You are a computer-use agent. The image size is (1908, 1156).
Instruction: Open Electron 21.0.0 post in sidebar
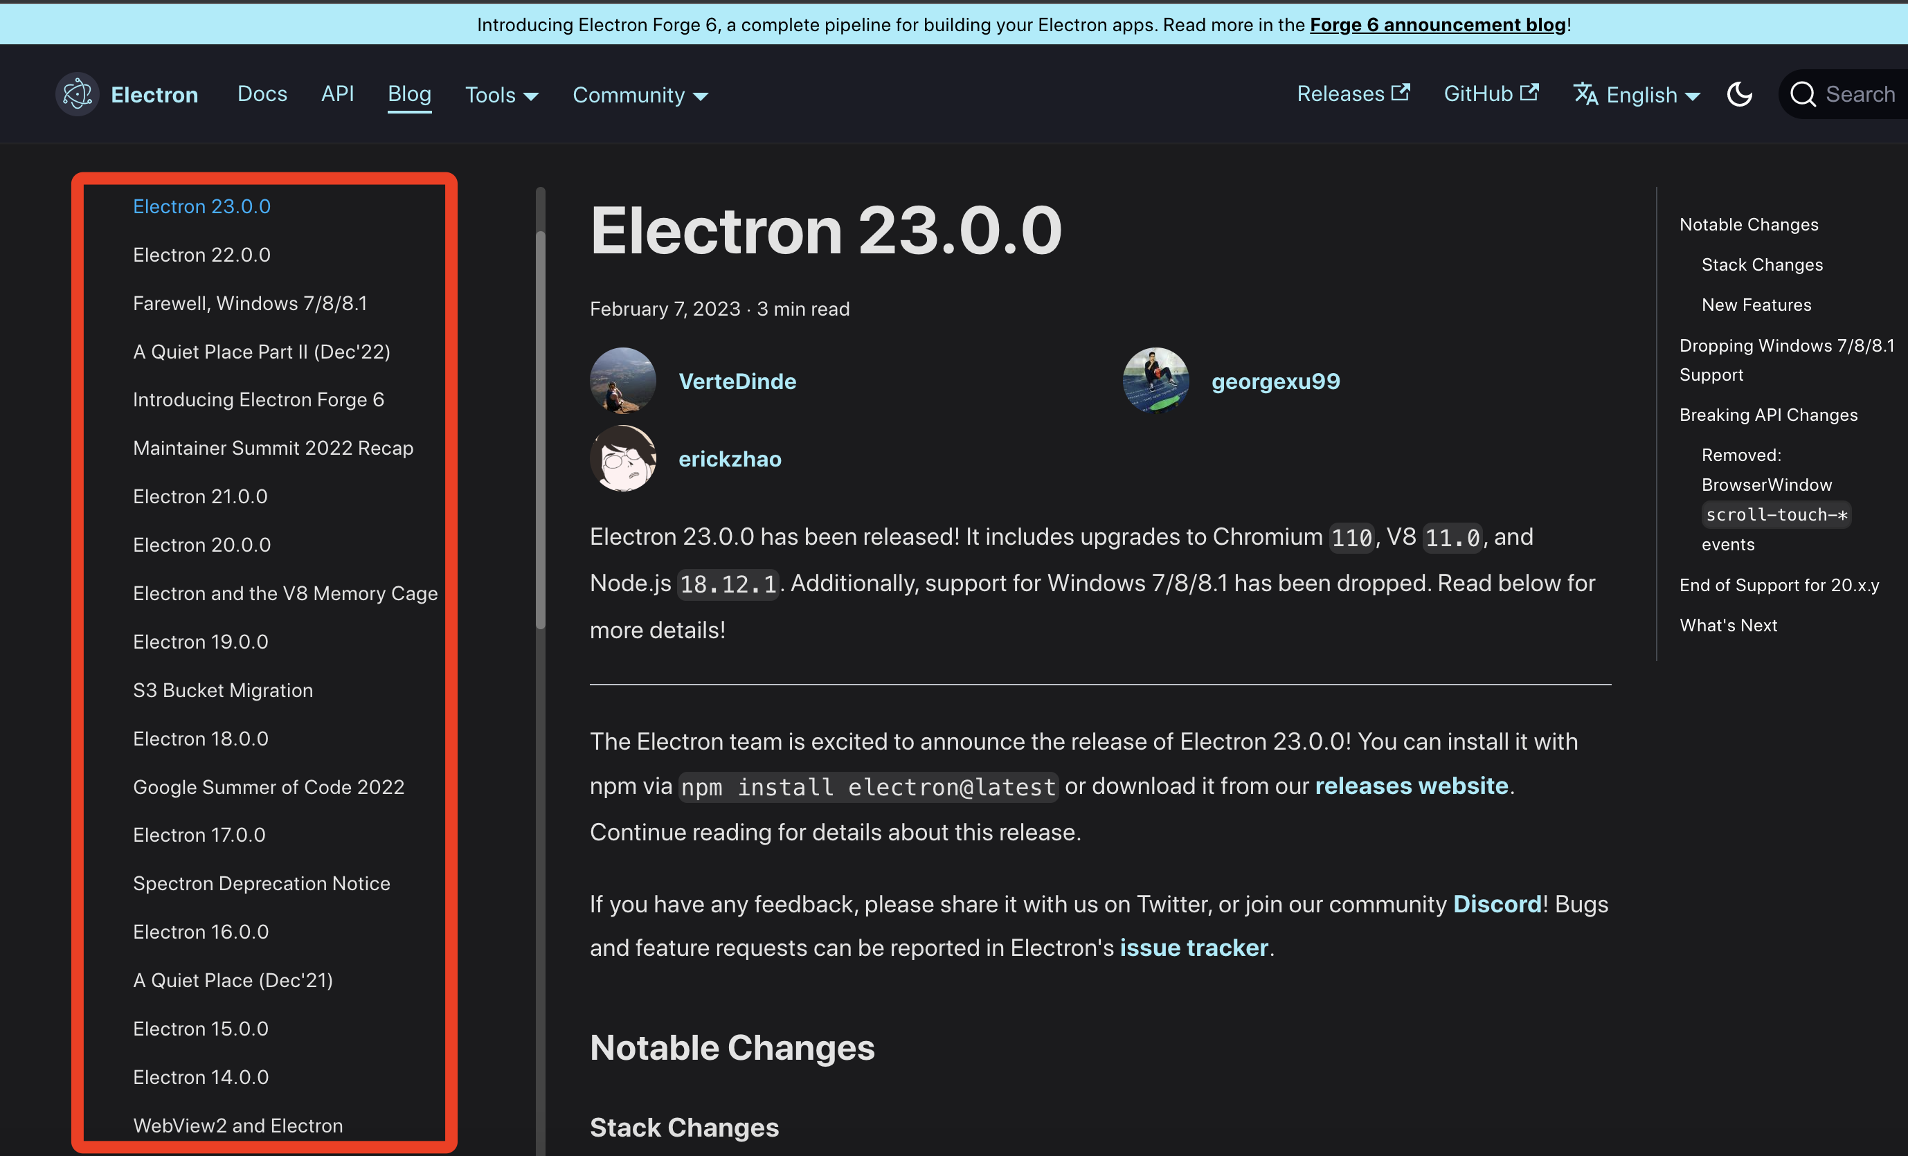[200, 496]
